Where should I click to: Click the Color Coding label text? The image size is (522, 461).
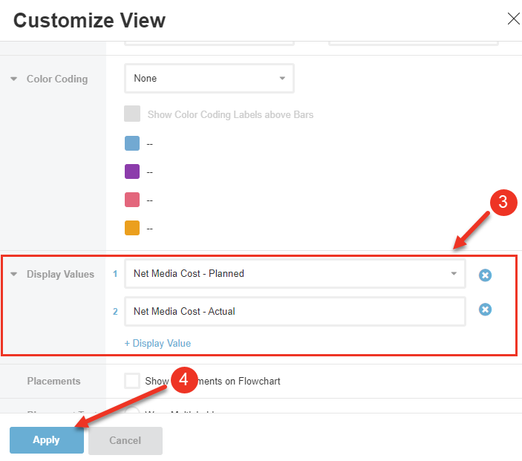tap(57, 79)
